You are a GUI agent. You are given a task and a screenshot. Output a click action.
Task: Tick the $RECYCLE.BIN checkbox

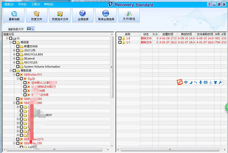pos(18,54)
